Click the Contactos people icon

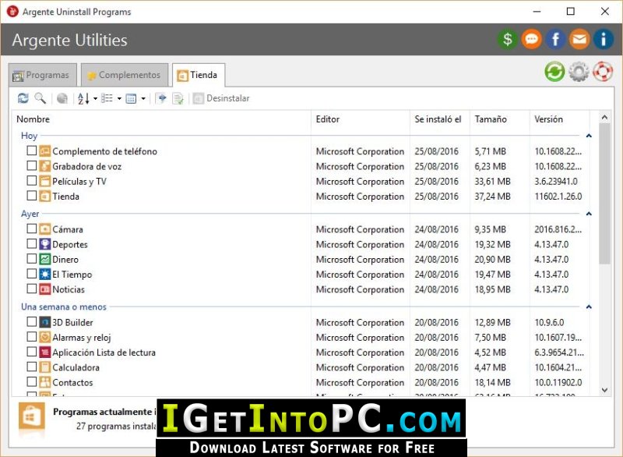[x=45, y=382]
